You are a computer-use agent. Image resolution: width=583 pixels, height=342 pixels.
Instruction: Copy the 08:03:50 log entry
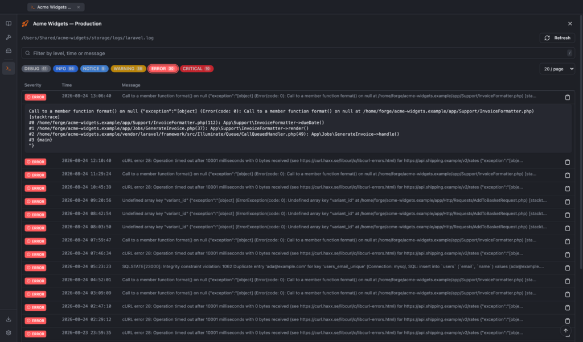click(568, 228)
